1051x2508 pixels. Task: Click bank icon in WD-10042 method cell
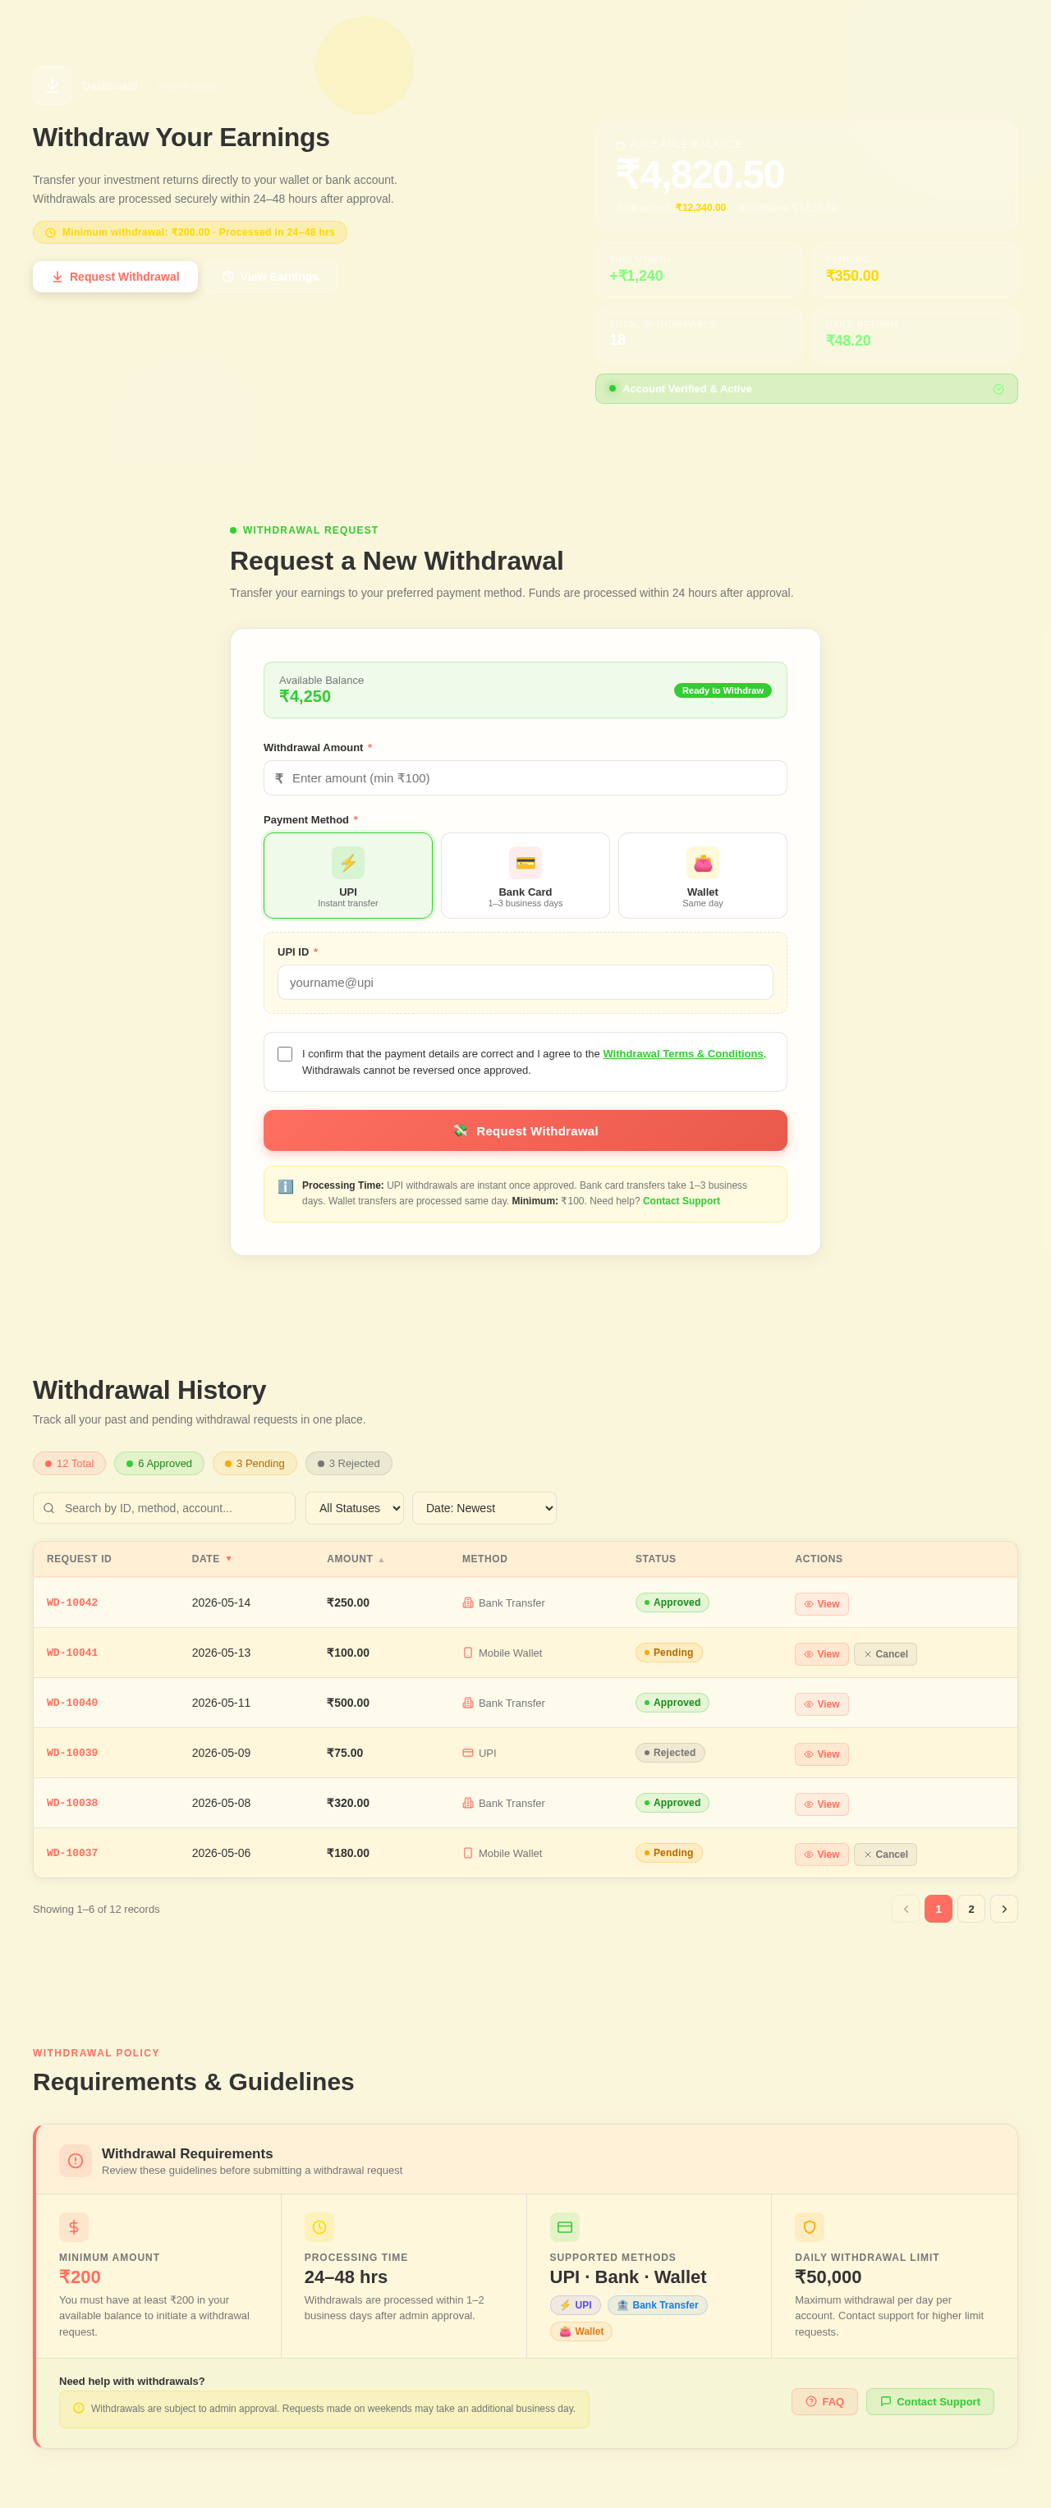(467, 1602)
